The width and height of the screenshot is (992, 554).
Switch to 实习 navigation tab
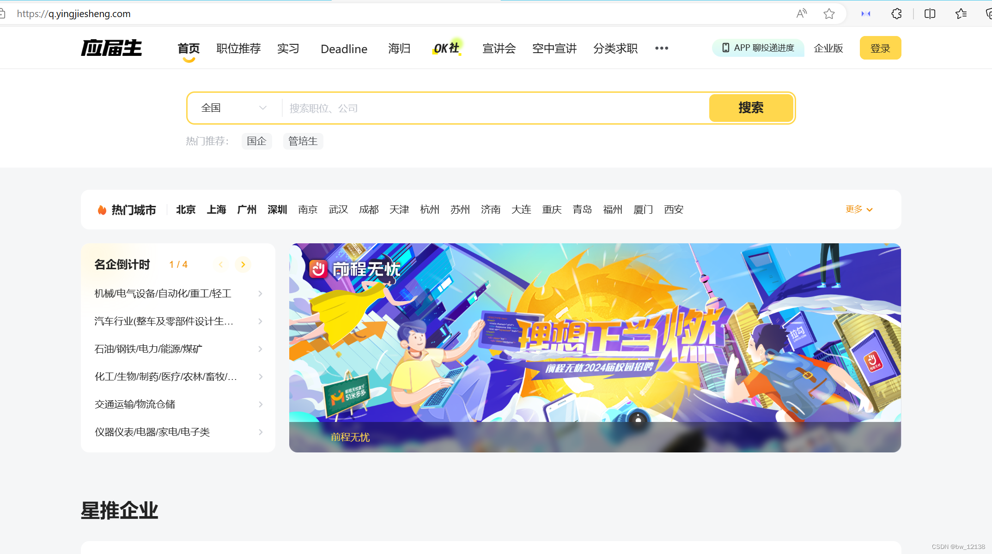click(288, 48)
